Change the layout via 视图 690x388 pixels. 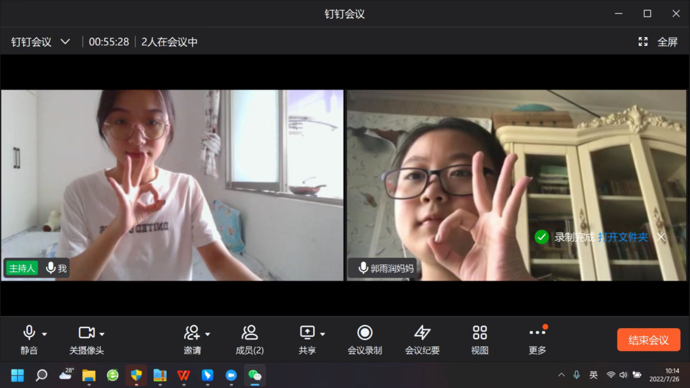tap(480, 339)
